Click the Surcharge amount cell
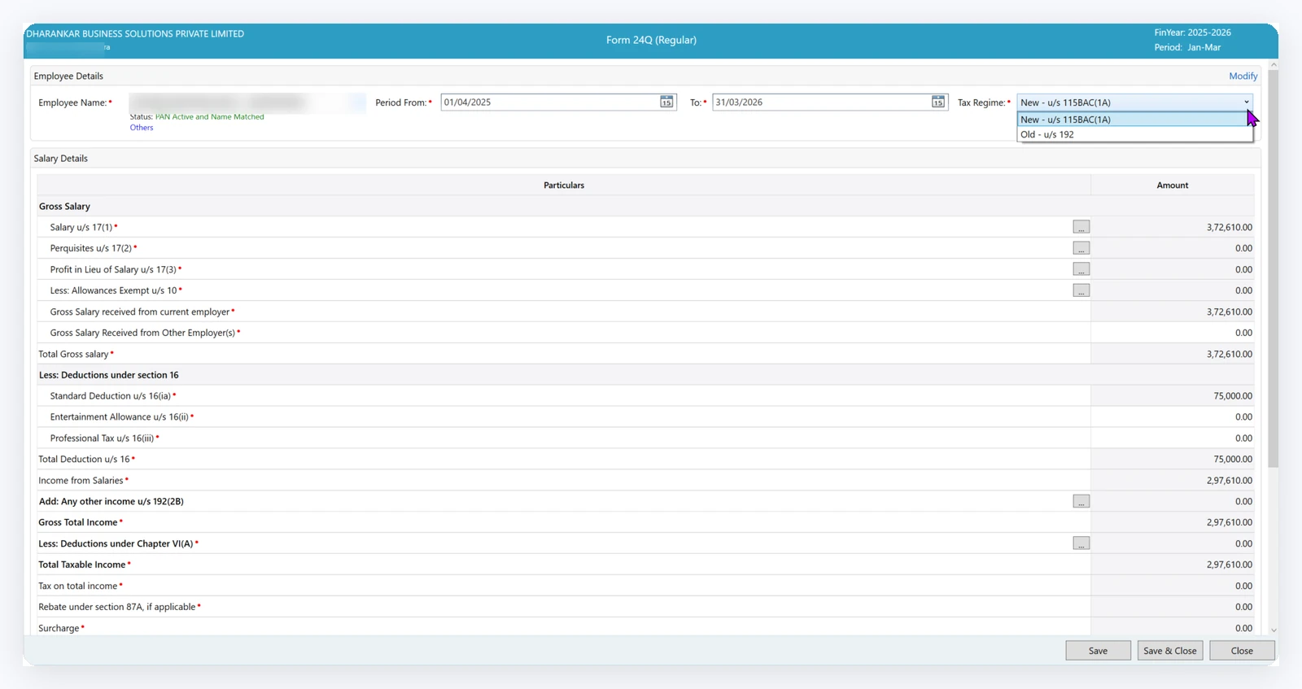Image resolution: width=1302 pixels, height=689 pixels. (1172, 628)
